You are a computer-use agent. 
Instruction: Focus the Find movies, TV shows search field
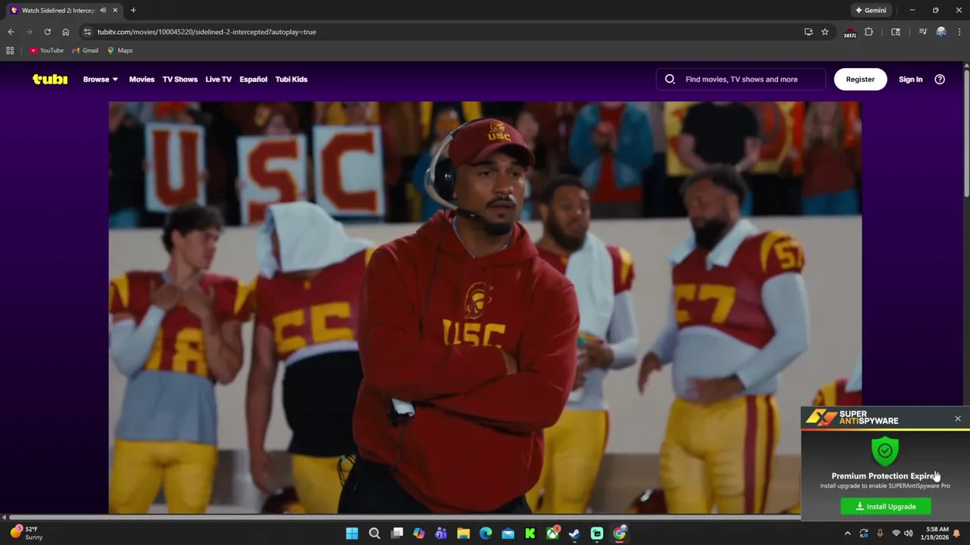741,79
